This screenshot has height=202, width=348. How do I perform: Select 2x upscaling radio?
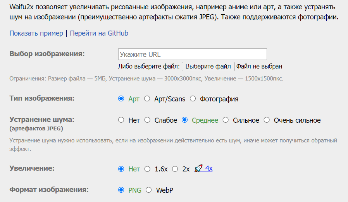pos(175,169)
